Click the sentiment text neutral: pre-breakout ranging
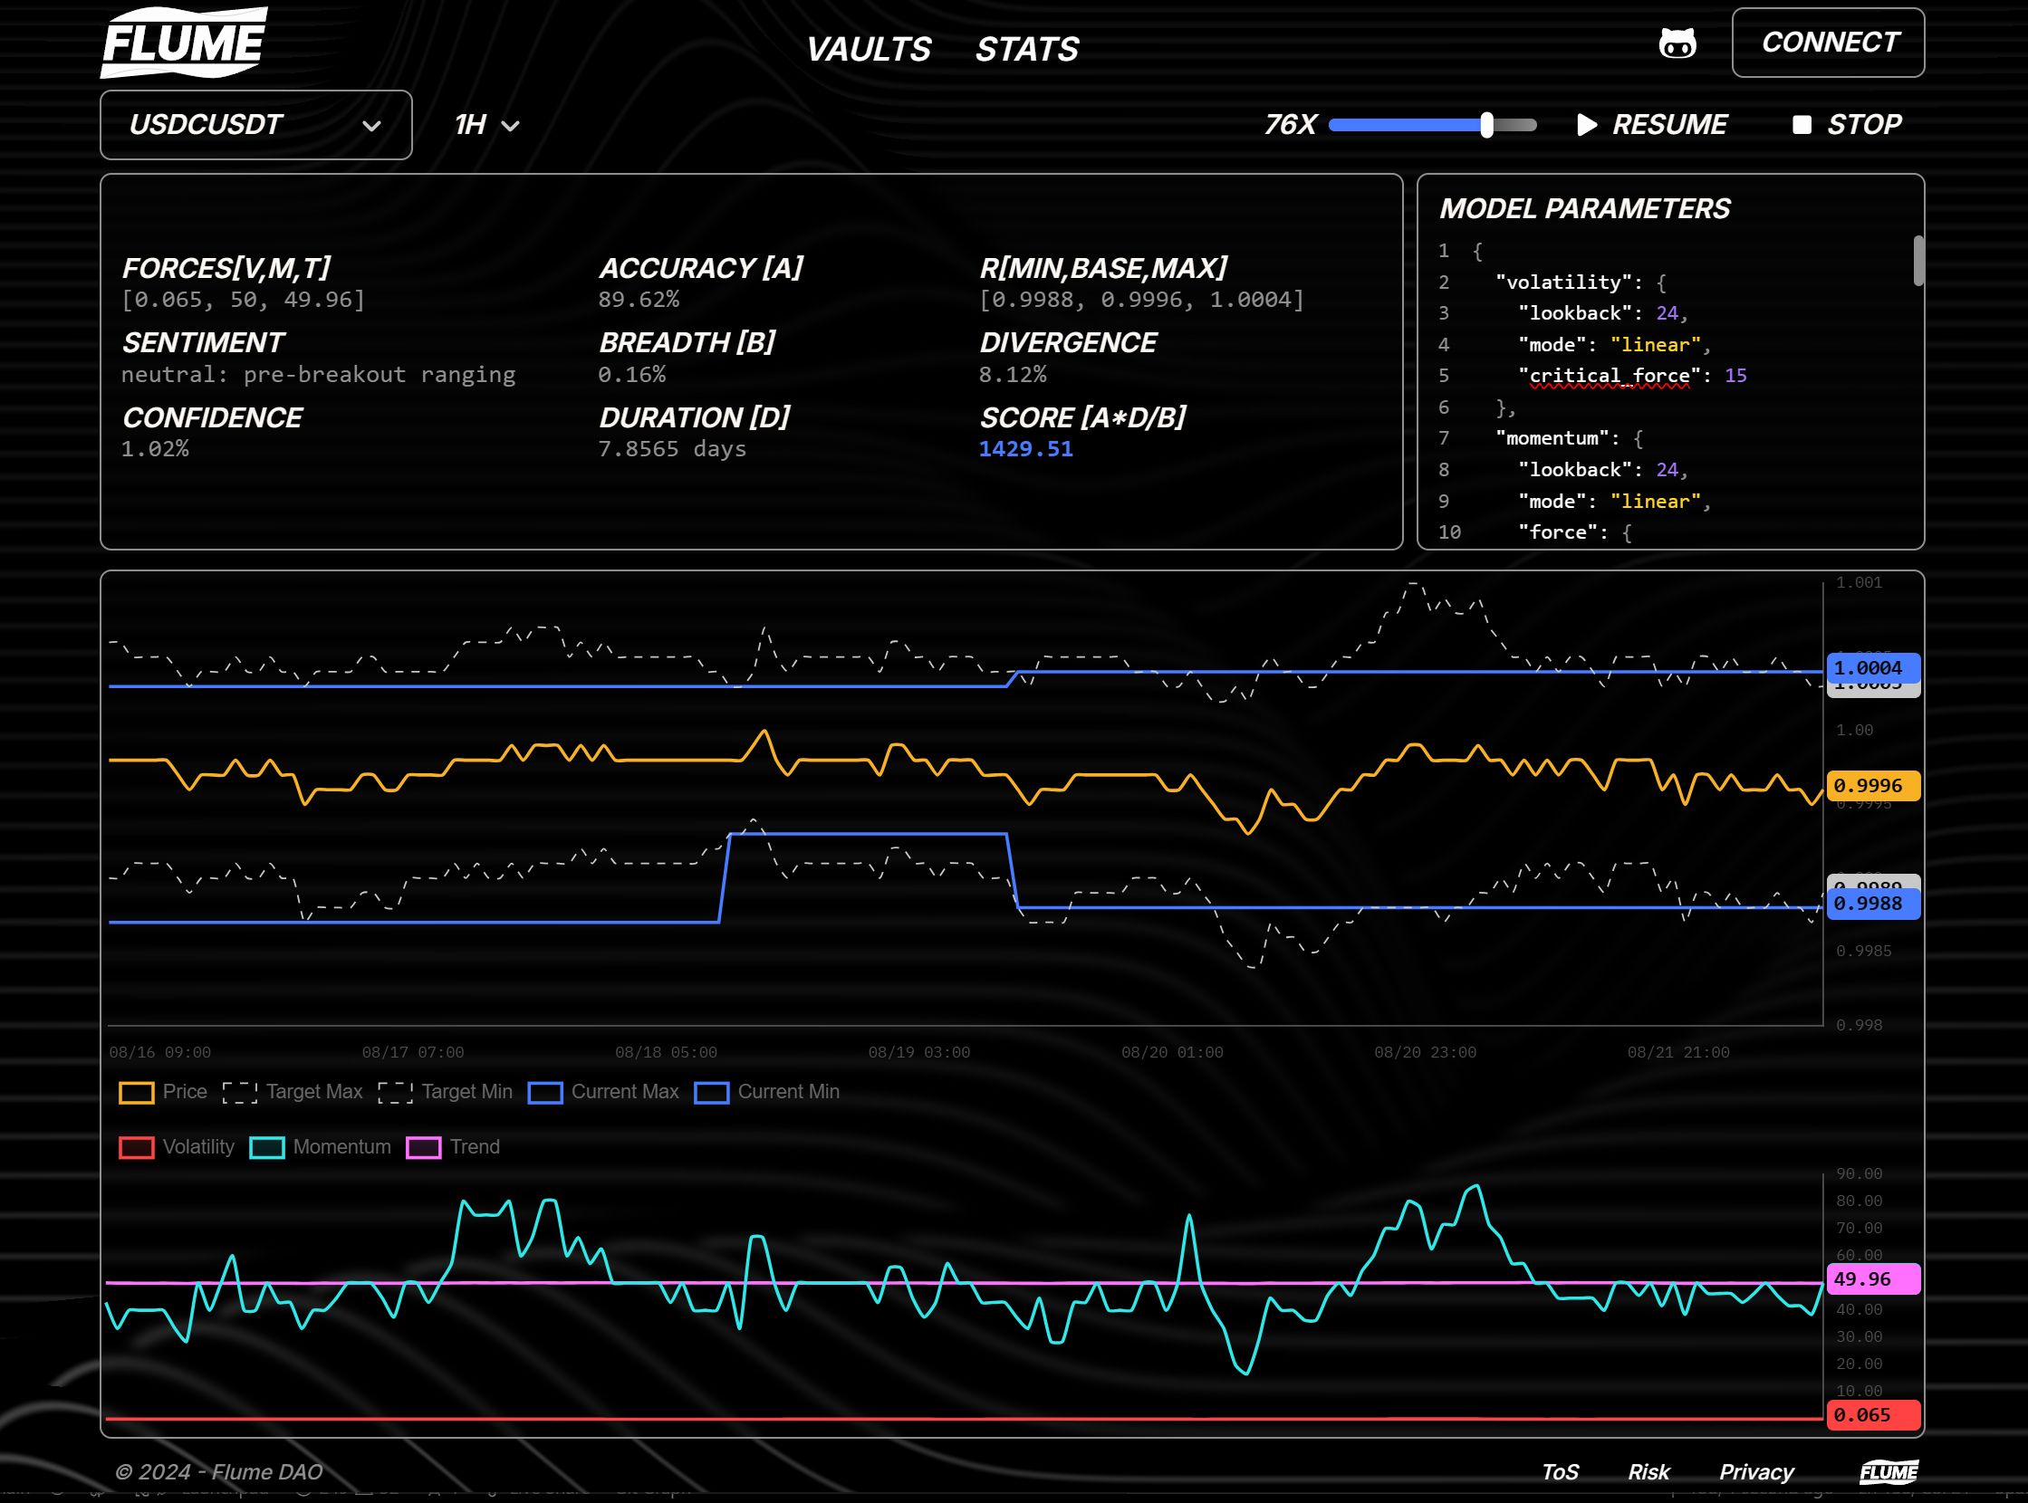Screen dimensions: 2028x1503 319,374
